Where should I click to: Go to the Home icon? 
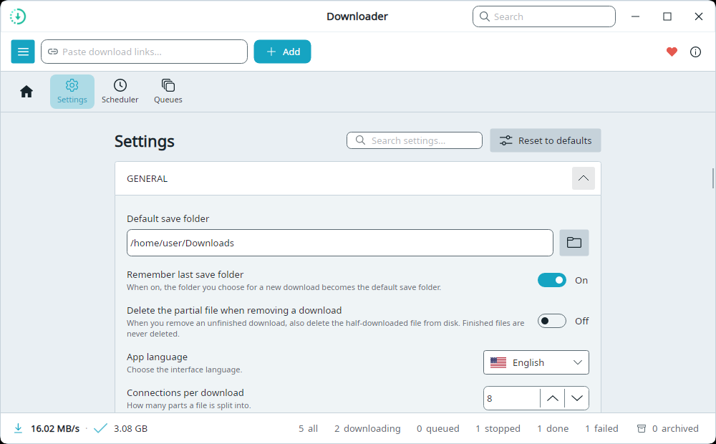26,92
